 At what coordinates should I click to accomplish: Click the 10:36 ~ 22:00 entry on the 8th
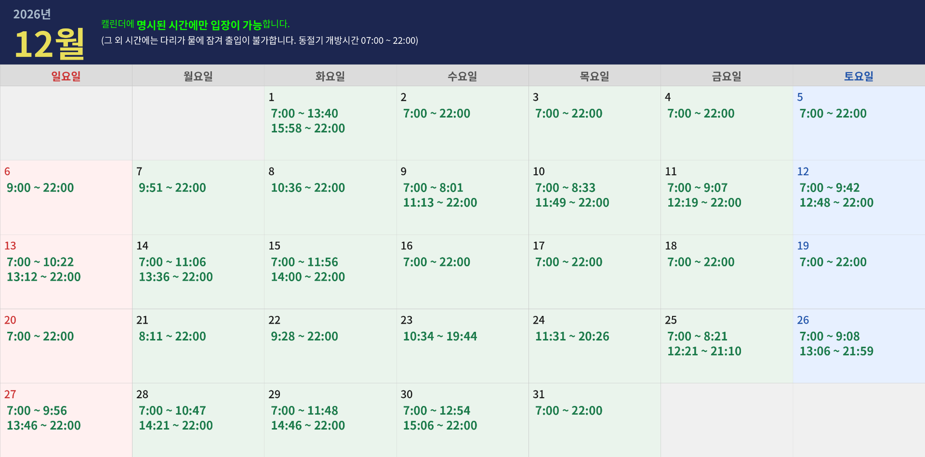coord(308,188)
